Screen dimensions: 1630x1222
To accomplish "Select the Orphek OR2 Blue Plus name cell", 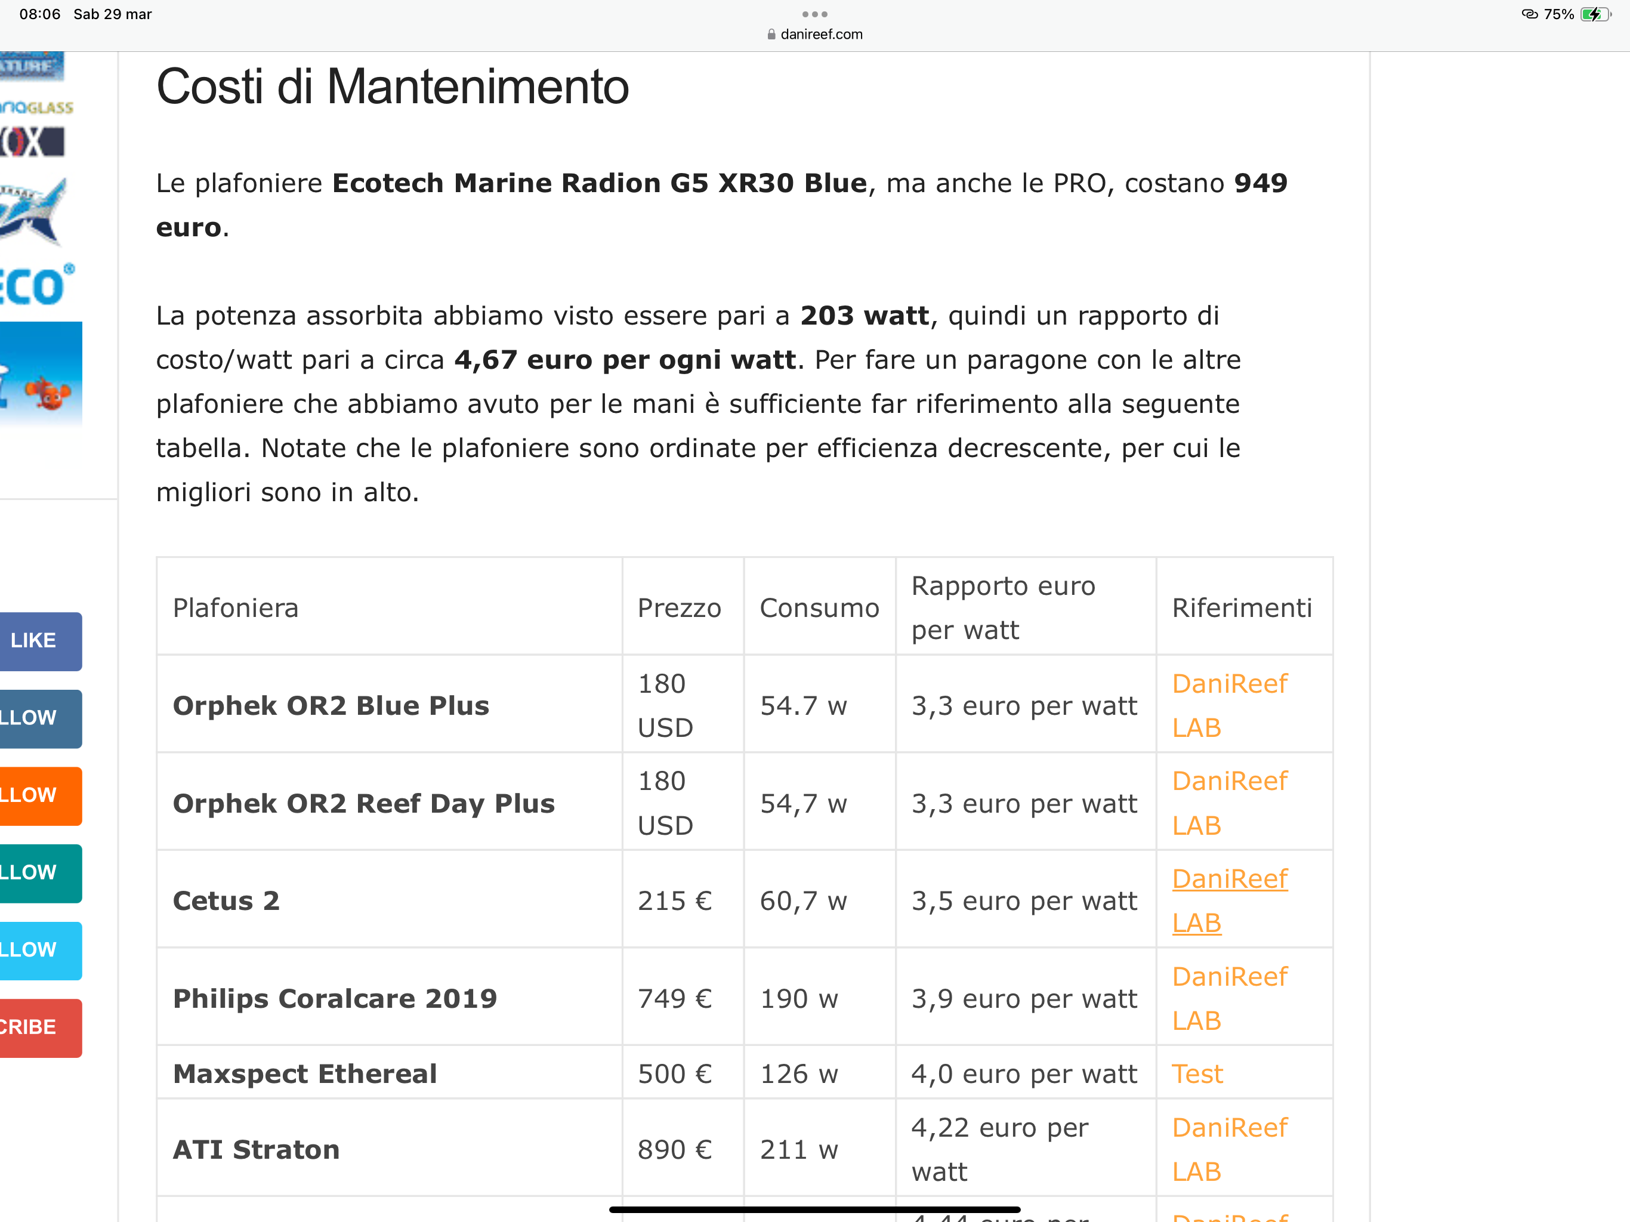I will coord(389,705).
